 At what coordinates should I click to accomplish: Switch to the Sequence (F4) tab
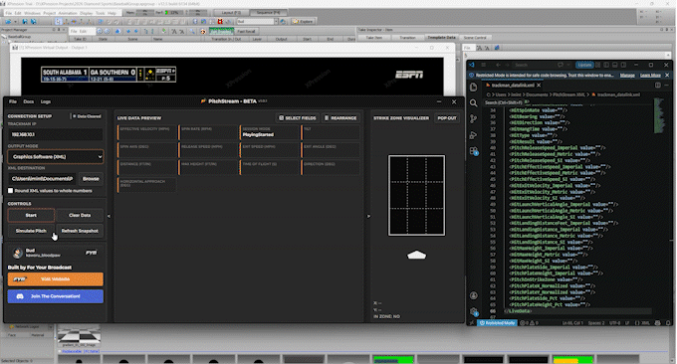268,13
